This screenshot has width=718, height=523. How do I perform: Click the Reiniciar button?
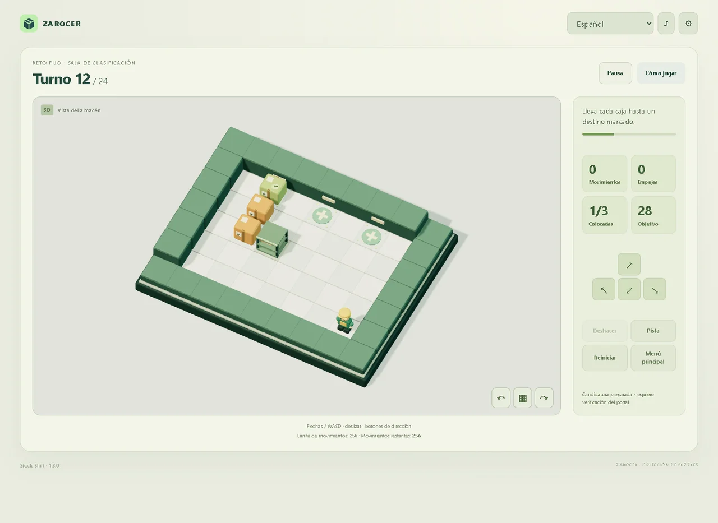coord(605,358)
